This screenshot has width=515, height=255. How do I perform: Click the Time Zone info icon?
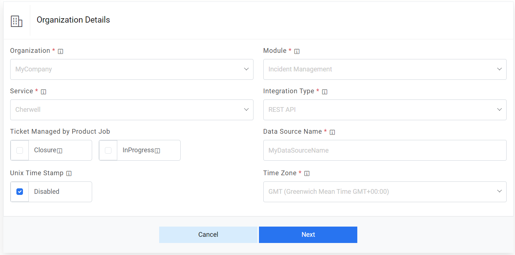click(x=307, y=173)
